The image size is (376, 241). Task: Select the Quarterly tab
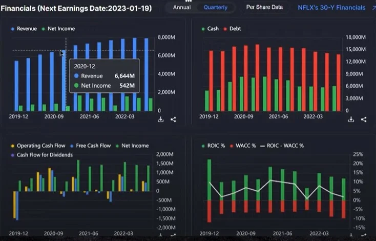pos(215,8)
